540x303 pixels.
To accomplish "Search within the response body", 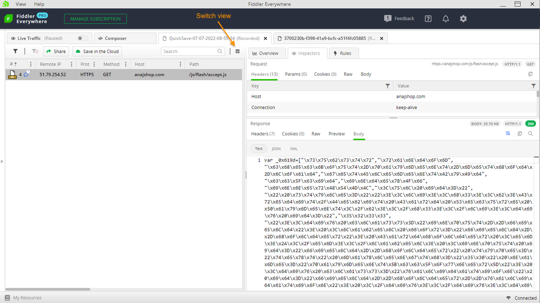I will pos(531,134).
